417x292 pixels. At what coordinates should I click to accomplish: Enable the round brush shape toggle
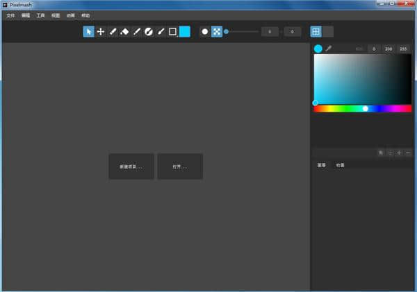(x=205, y=31)
